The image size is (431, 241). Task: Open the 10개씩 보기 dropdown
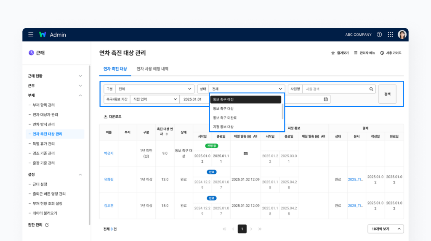[x=386, y=229]
